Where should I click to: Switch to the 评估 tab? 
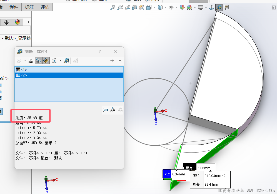click(x=45, y=7)
